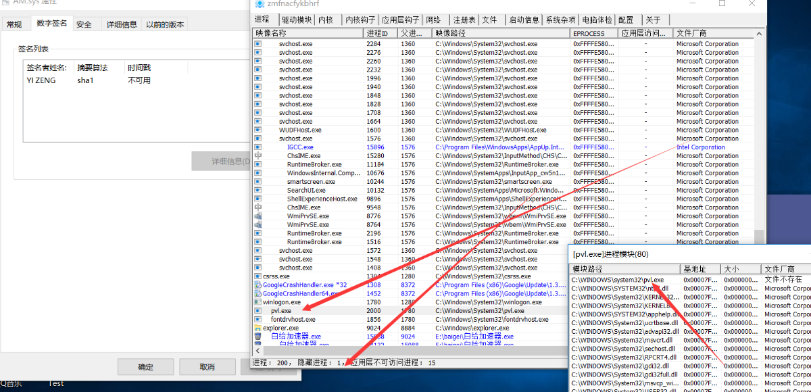Switch to the 网络 tab

434,20
